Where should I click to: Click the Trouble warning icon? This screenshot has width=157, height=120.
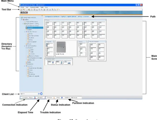click(x=54, y=98)
